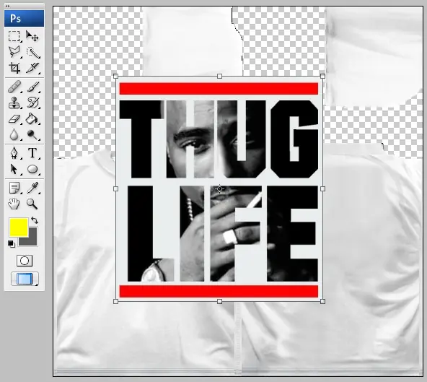Viewport: 427px width, 382px height.
Task: Select the Pen tool
Action: point(14,153)
